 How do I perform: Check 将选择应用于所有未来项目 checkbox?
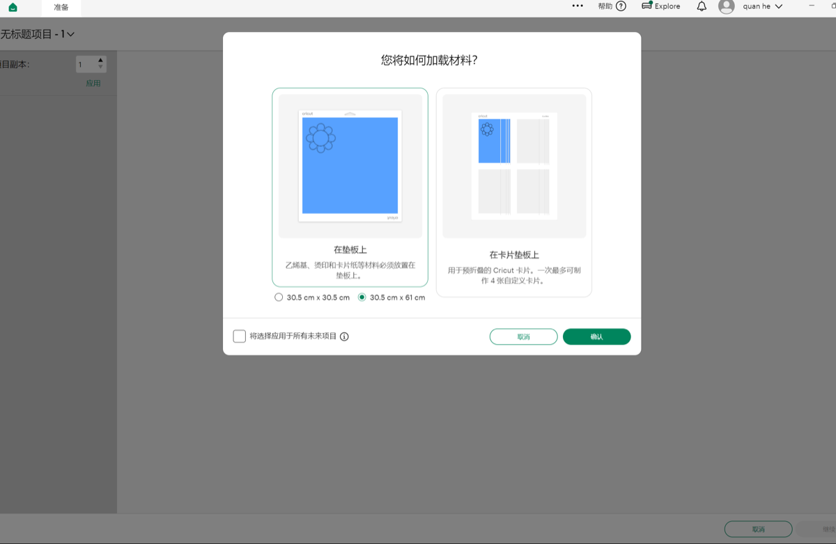pos(240,336)
